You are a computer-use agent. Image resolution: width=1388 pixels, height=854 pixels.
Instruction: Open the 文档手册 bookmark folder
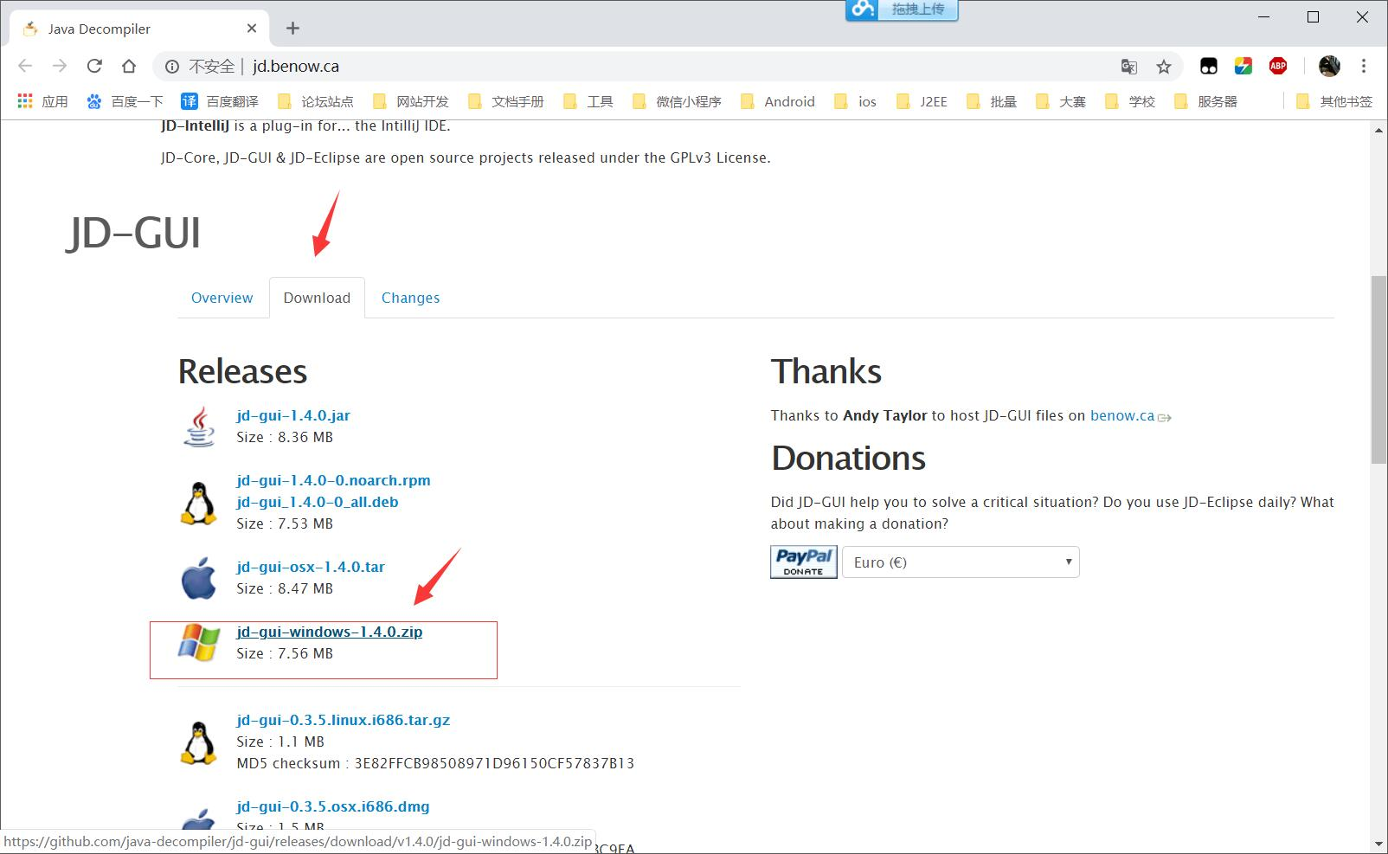pos(505,101)
